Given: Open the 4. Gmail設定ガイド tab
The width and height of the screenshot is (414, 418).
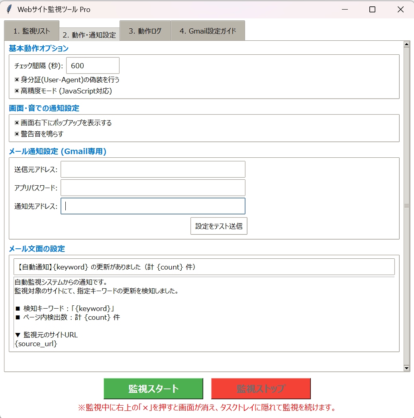Looking at the screenshot, I should [208, 31].
